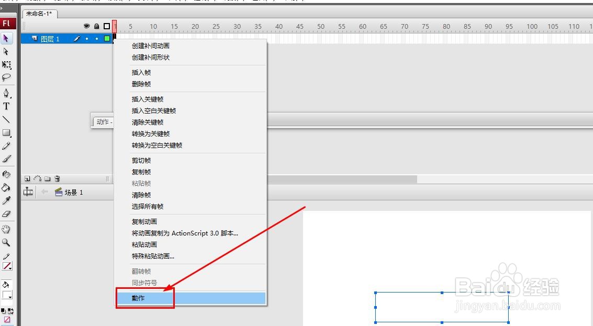This screenshot has width=593, height=326.
Task: Click the back arrow beside 场景 1
Action: point(44,192)
